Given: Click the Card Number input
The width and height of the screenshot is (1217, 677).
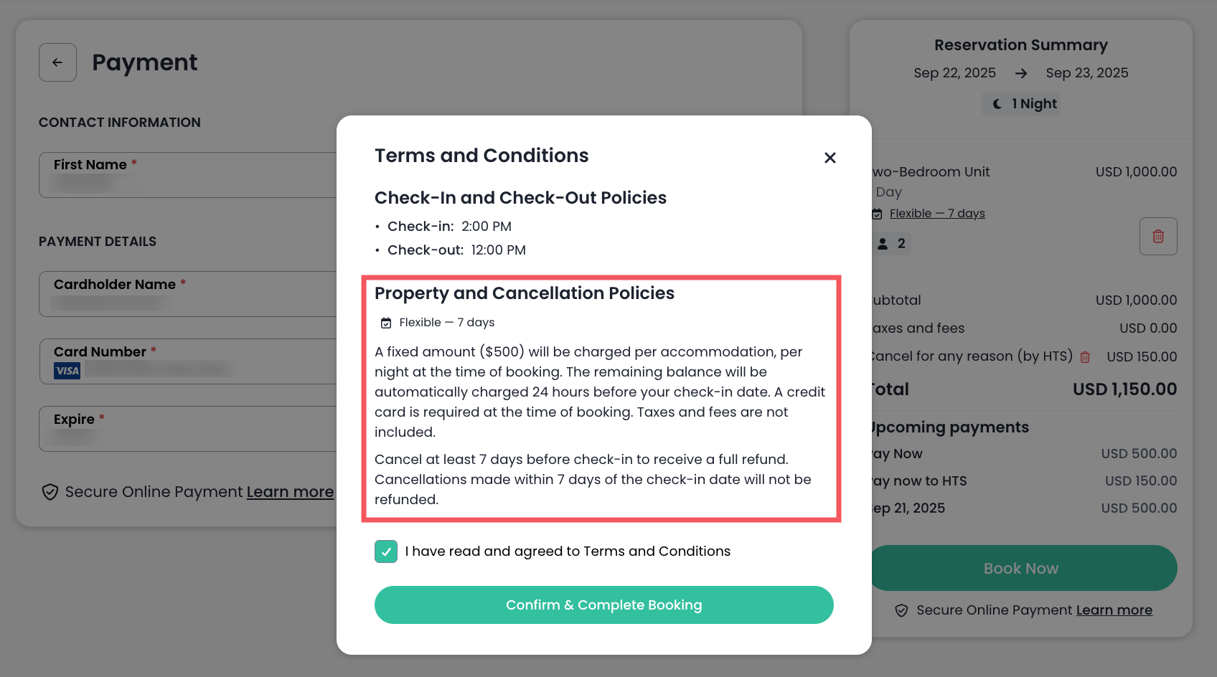Looking at the screenshot, I should 208,369.
